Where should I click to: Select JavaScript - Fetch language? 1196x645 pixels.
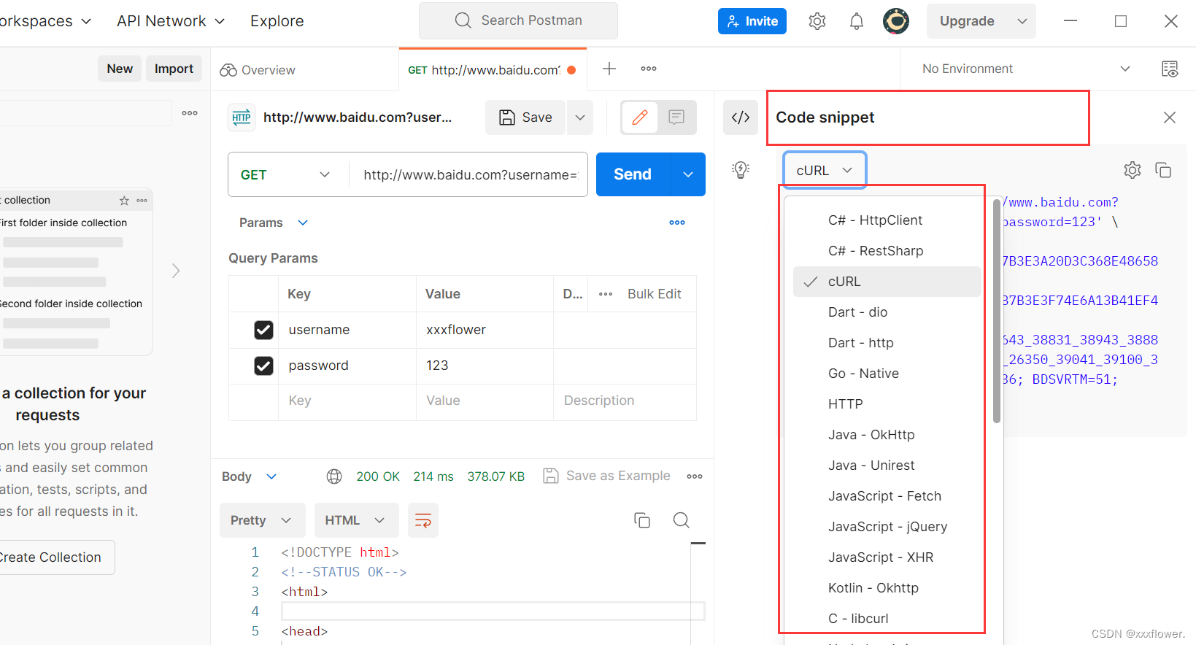pyautogui.click(x=887, y=496)
